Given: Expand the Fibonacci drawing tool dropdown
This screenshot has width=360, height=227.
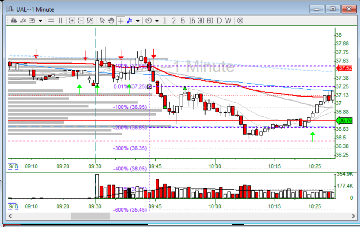Looking at the screenshot, I should 138,21.
